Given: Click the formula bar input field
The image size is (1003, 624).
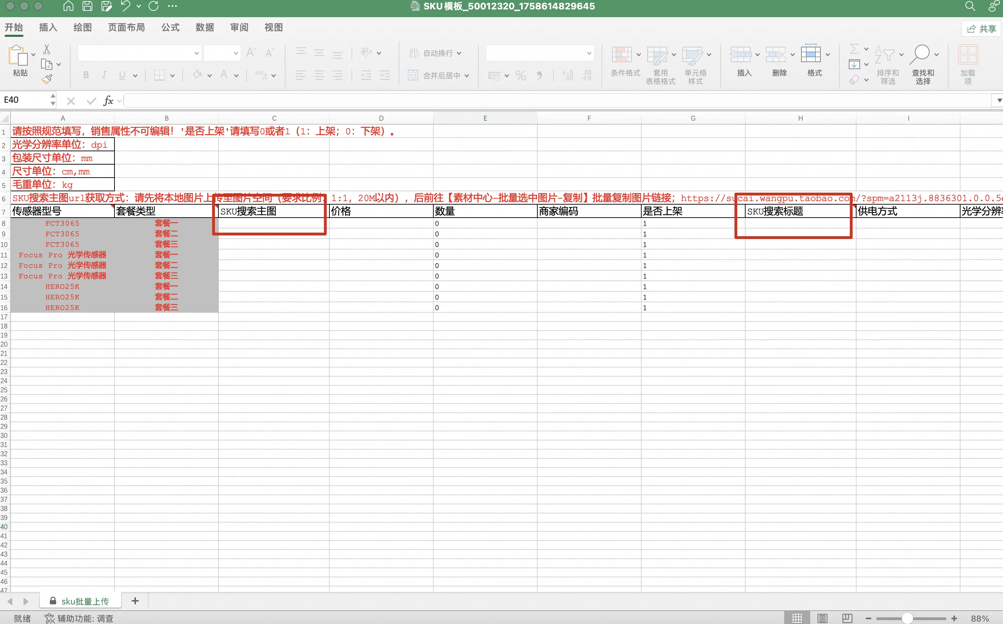Looking at the screenshot, I should 557,100.
